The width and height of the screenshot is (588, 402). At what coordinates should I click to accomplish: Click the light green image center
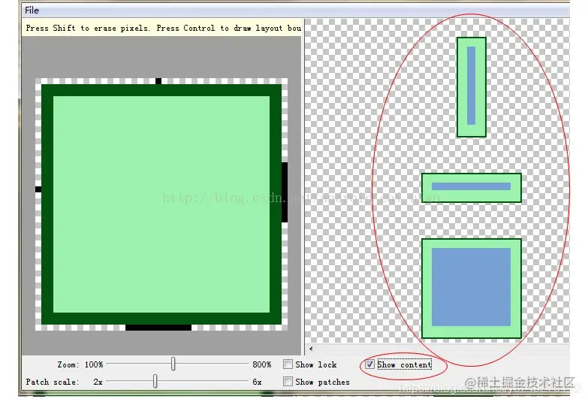[161, 204]
